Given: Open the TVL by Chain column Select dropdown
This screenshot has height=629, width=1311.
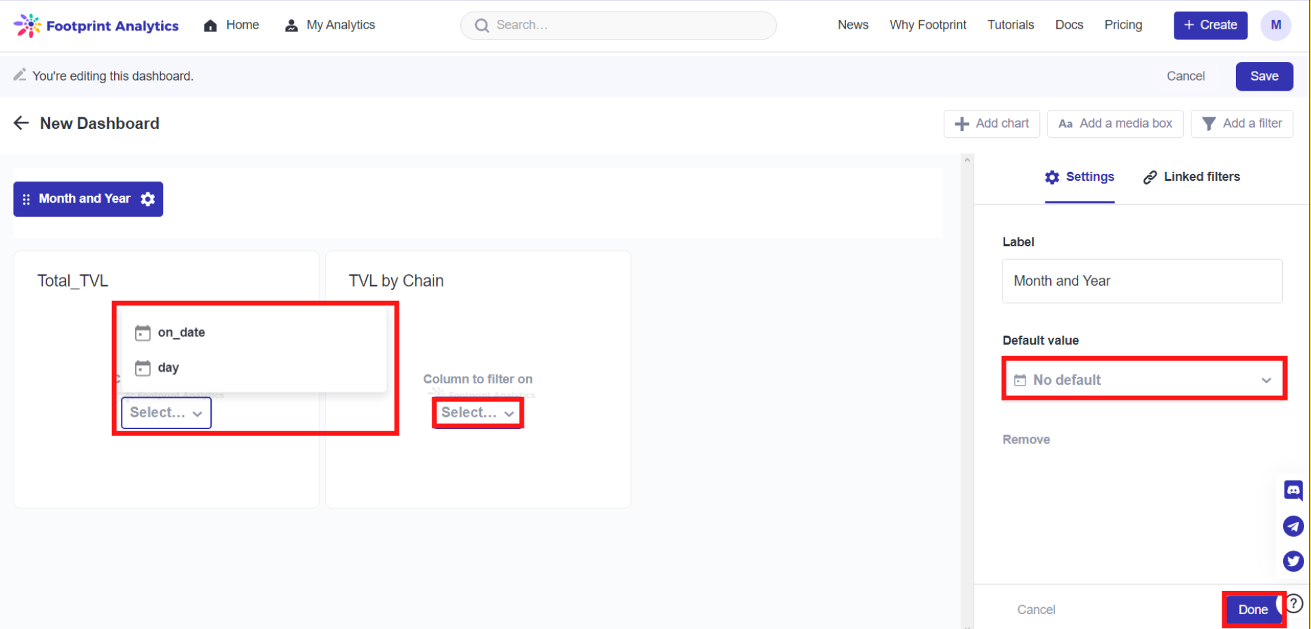Looking at the screenshot, I should (477, 413).
